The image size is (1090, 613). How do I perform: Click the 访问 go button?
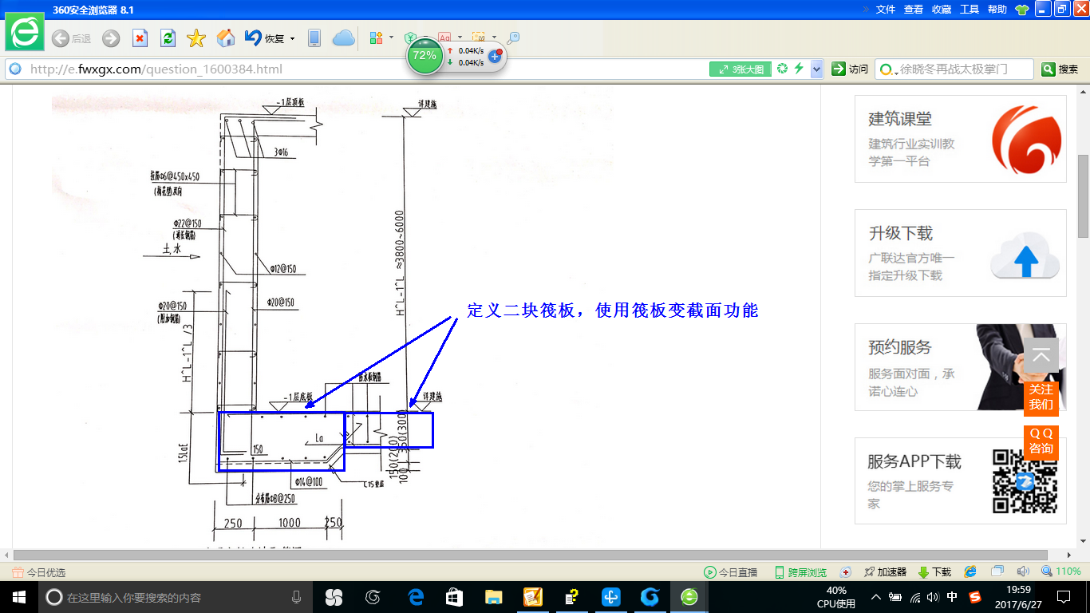click(x=850, y=69)
